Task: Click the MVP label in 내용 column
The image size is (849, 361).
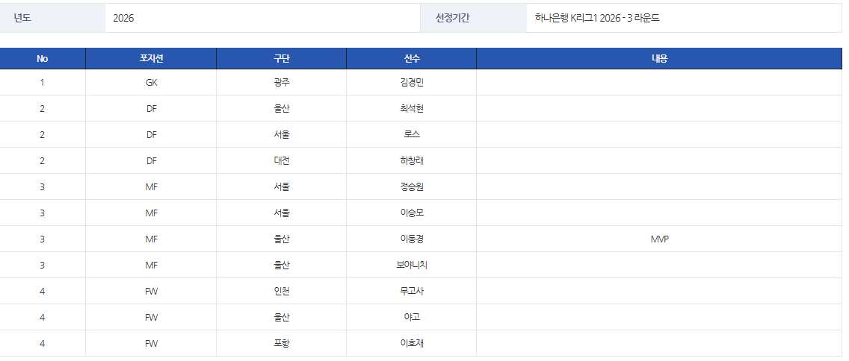Action: click(659, 239)
